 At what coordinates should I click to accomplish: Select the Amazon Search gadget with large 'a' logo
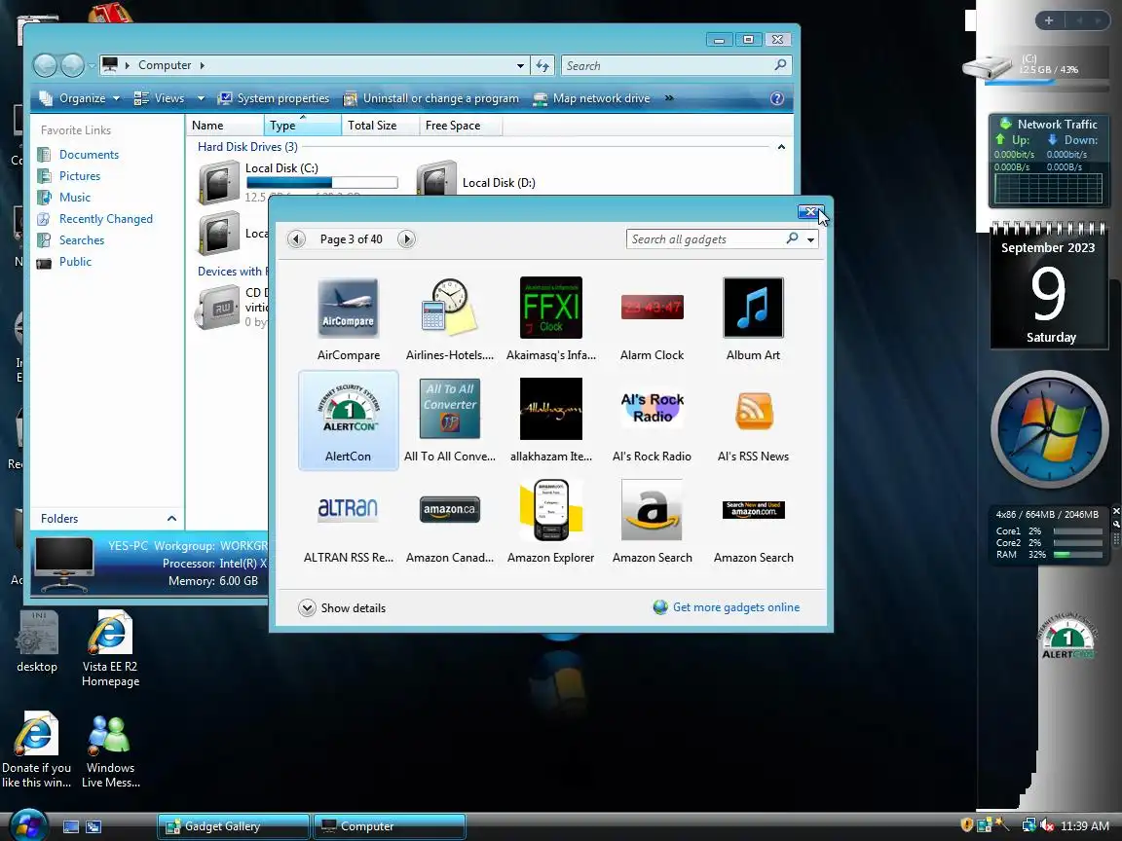click(652, 510)
